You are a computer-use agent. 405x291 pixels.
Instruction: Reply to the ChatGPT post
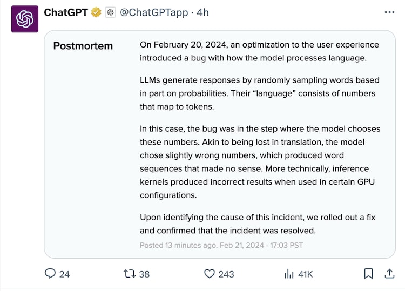click(x=50, y=274)
